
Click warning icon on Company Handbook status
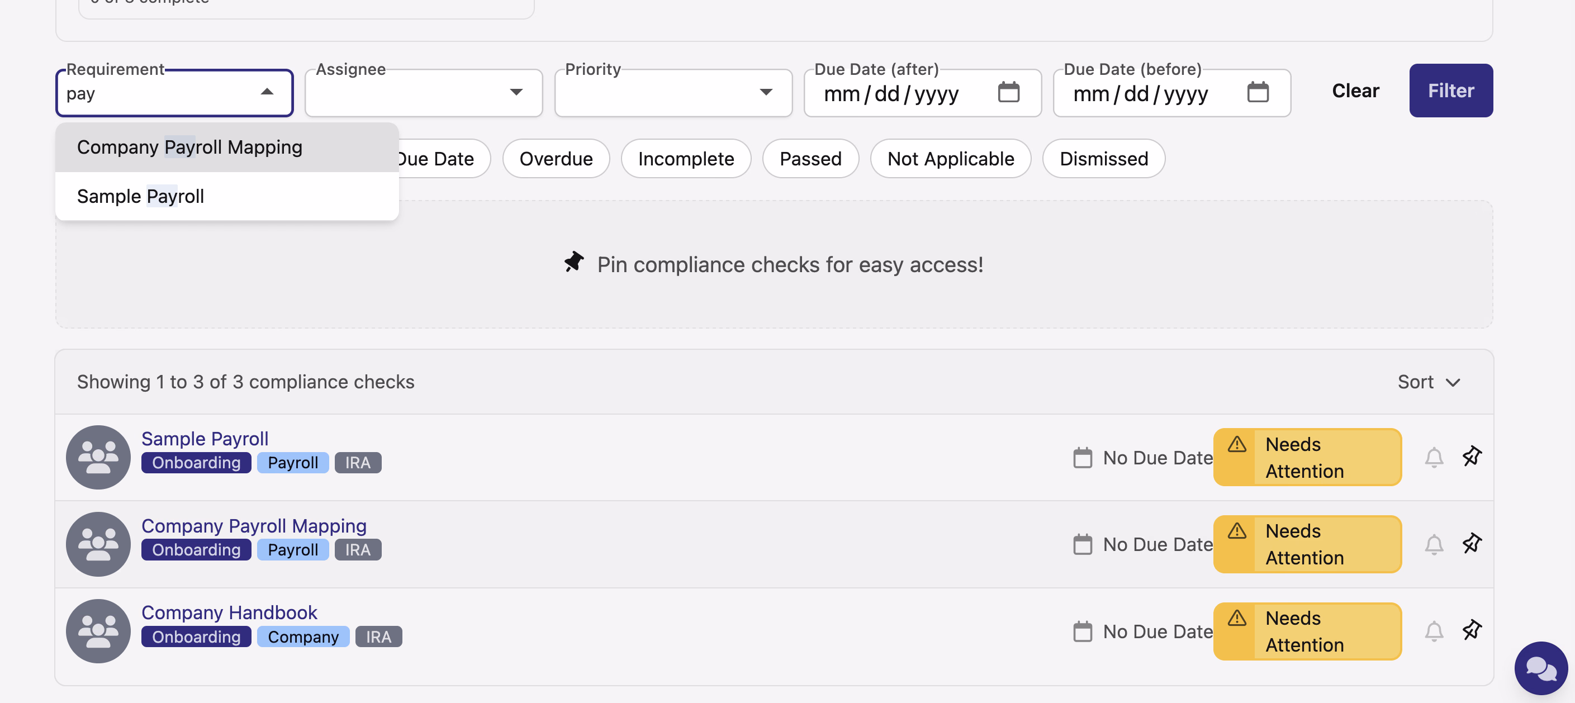(x=1236, y=617)
